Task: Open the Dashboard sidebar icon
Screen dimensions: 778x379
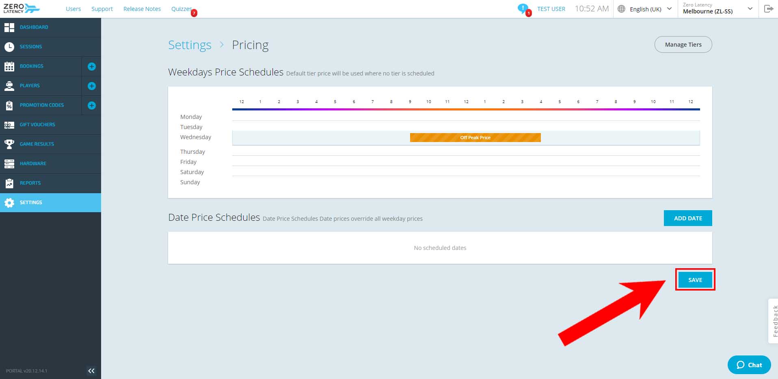Action: (9, 27)
